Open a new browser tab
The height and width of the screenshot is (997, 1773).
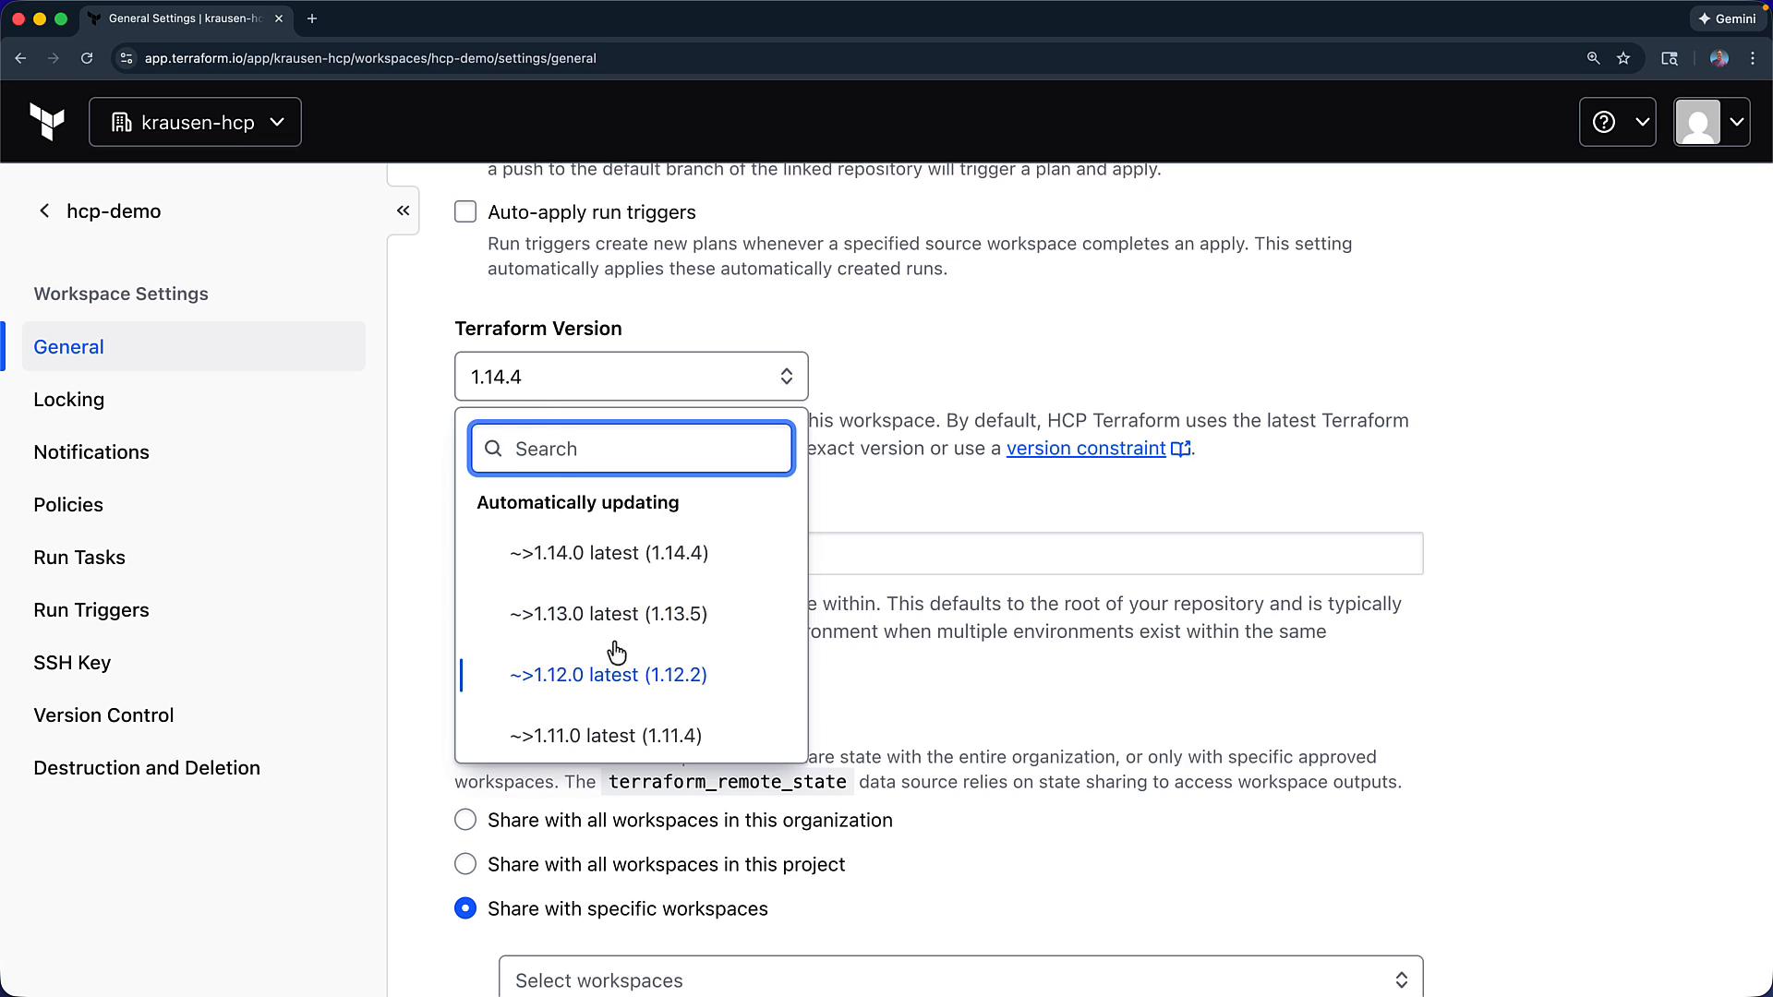pyautogui.click(x=312, y=18)
